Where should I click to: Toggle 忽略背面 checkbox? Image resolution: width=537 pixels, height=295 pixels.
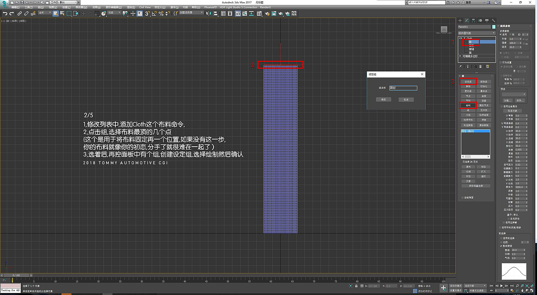click(463, 198)
